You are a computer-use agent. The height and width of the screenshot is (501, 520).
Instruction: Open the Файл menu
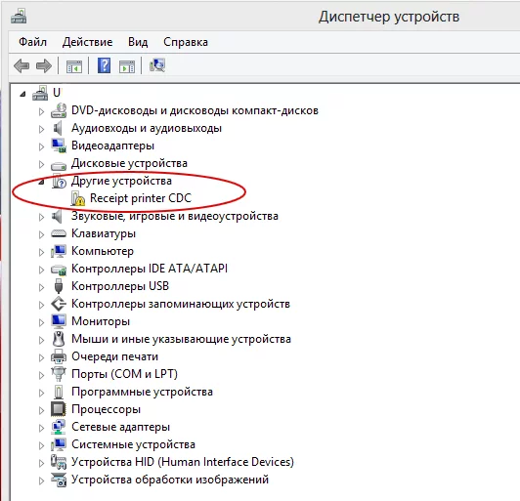pyautogui.click(x=32, y=42)
